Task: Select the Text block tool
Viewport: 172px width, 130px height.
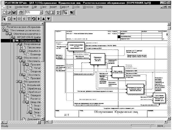Action: (28, 19)
